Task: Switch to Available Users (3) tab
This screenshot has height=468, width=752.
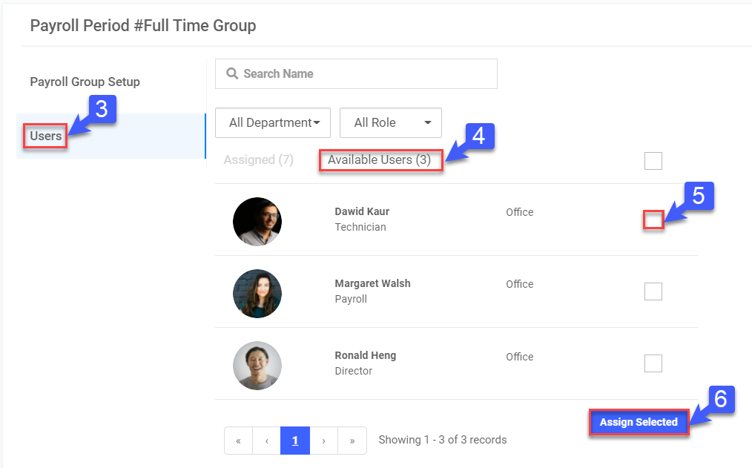Action: pyautogui.click(x=380, y=160)
